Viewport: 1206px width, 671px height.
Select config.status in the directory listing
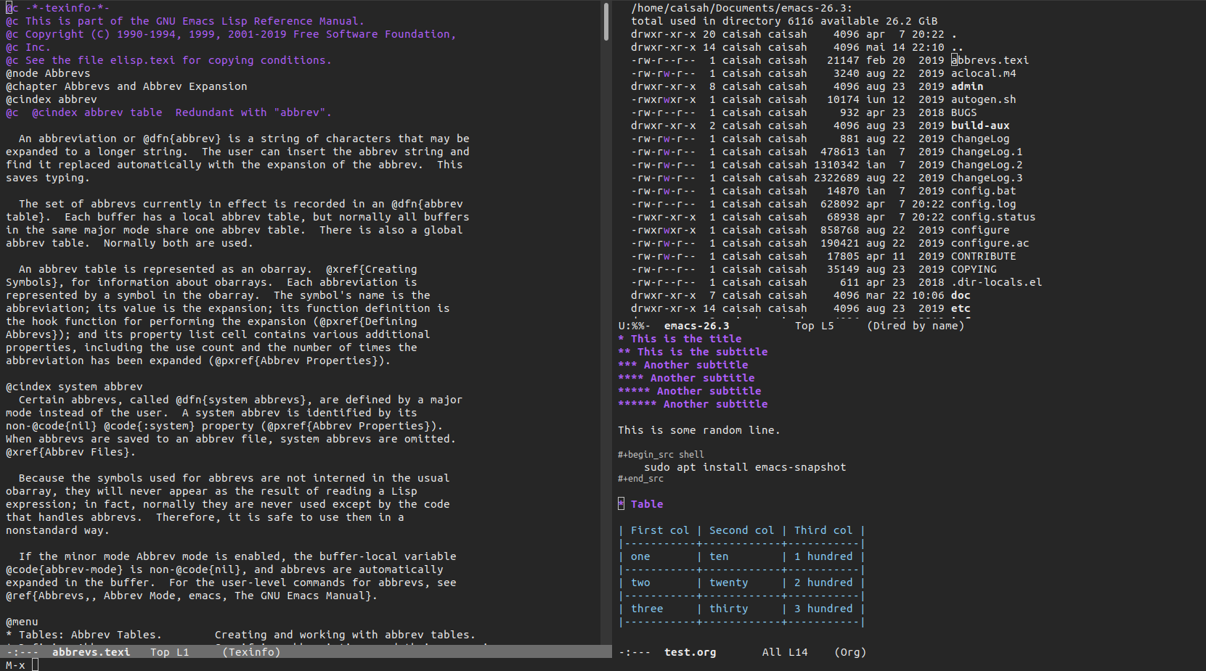click(x=993, y=217)
